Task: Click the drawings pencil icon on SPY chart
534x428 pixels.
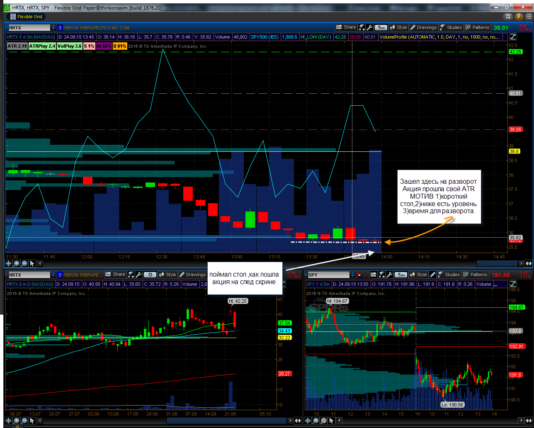Action: tap(433, 275)
